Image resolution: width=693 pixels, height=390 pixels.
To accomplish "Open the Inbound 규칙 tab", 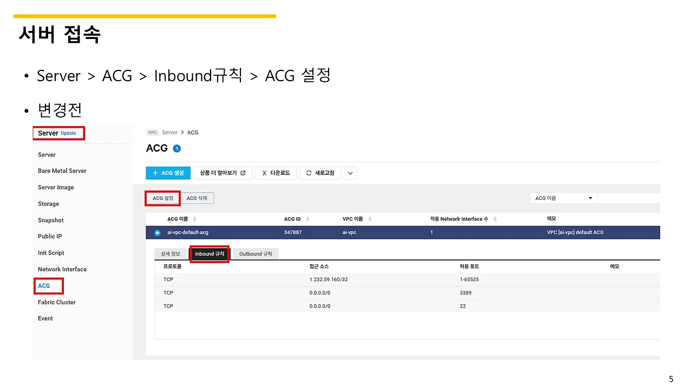I will click(210, 254).
